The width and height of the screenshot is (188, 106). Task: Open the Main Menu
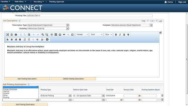pos(20,2)
